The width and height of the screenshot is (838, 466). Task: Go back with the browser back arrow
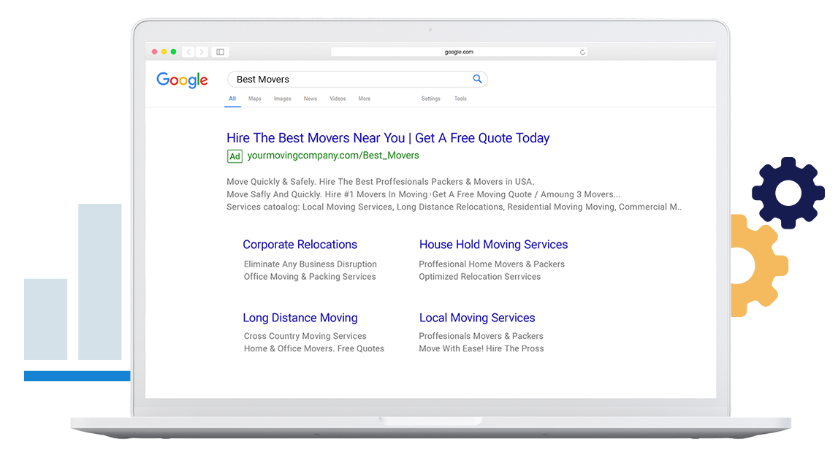click(x=188, y=52)
